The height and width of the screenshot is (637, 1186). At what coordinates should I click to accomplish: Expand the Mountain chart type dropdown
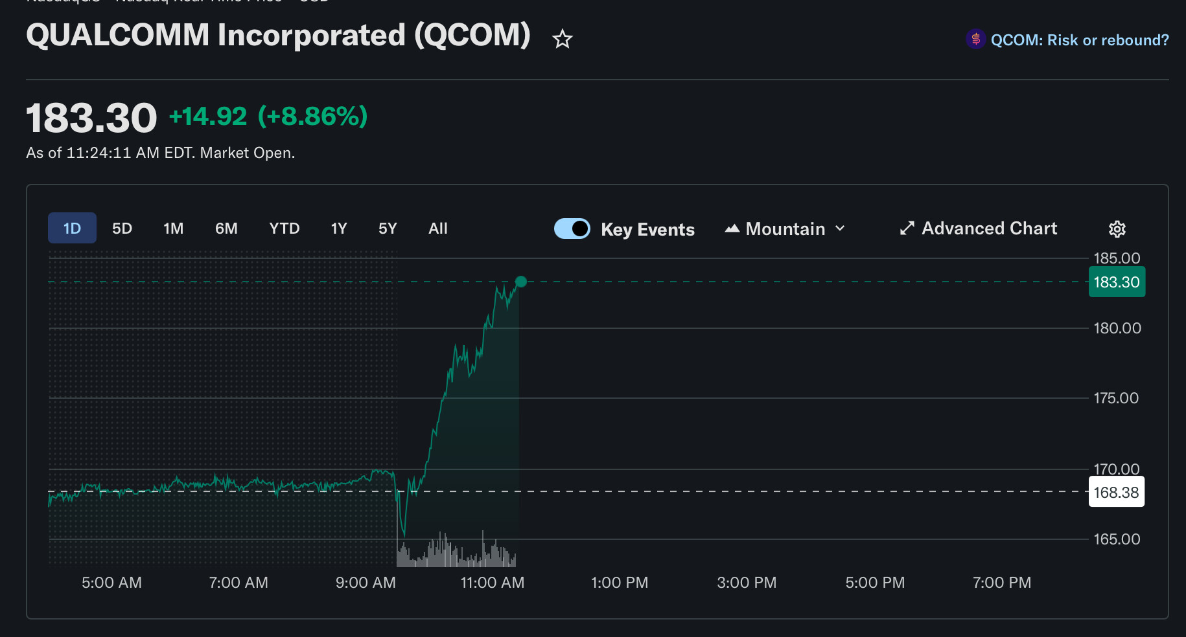pos(785,229)
